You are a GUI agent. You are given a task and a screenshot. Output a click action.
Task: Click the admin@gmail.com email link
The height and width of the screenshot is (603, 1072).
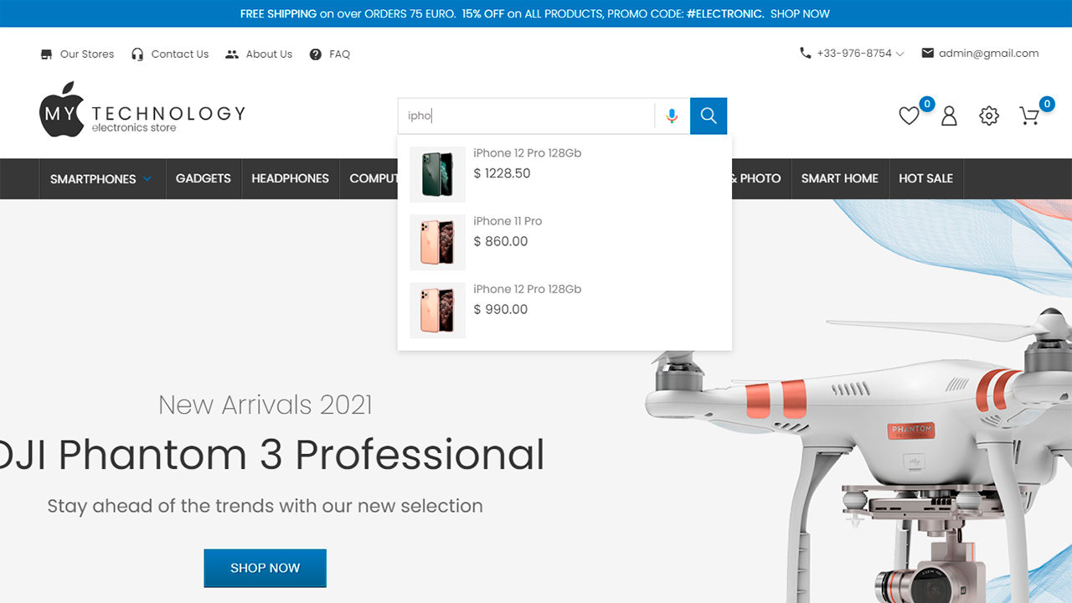point(989,53)
